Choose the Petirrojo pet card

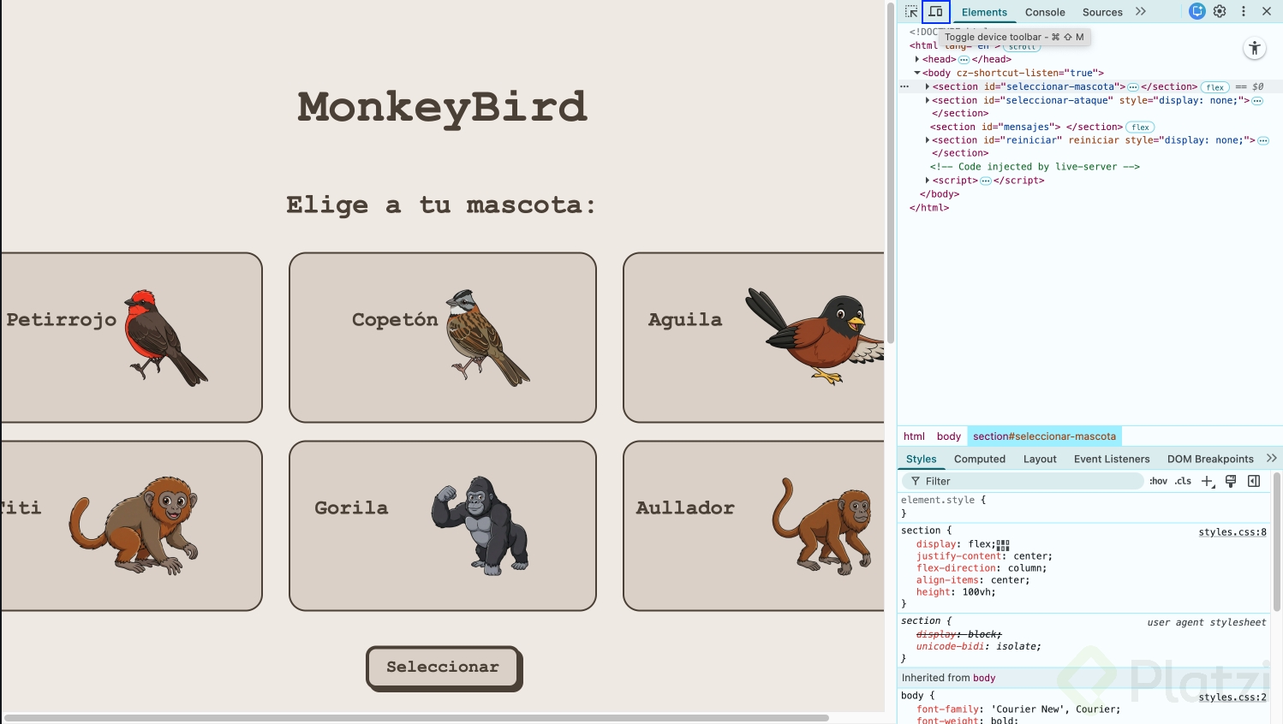(131, 337)
